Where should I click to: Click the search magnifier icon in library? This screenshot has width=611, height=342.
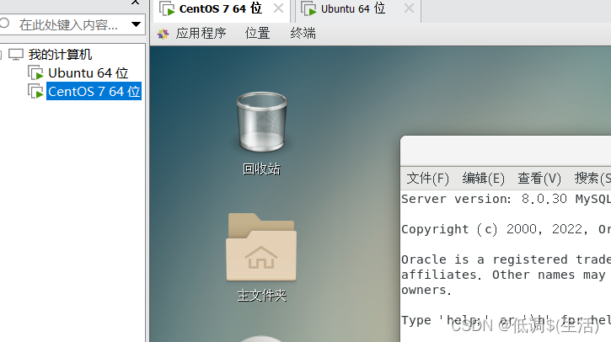4,24
